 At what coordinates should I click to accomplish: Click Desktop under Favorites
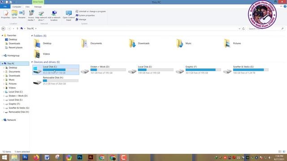pyautogui.click(x=13, y=39)
